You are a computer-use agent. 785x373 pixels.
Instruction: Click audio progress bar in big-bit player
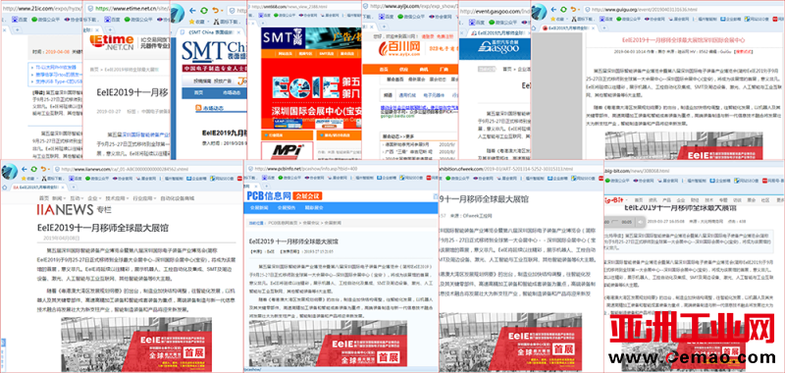click(x=615, y=221)
